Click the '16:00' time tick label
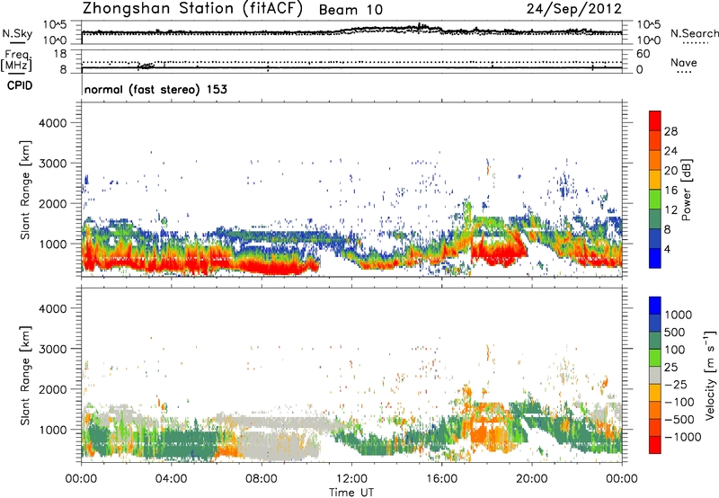This screenshot has height=498, width=719. coord(441,479)
